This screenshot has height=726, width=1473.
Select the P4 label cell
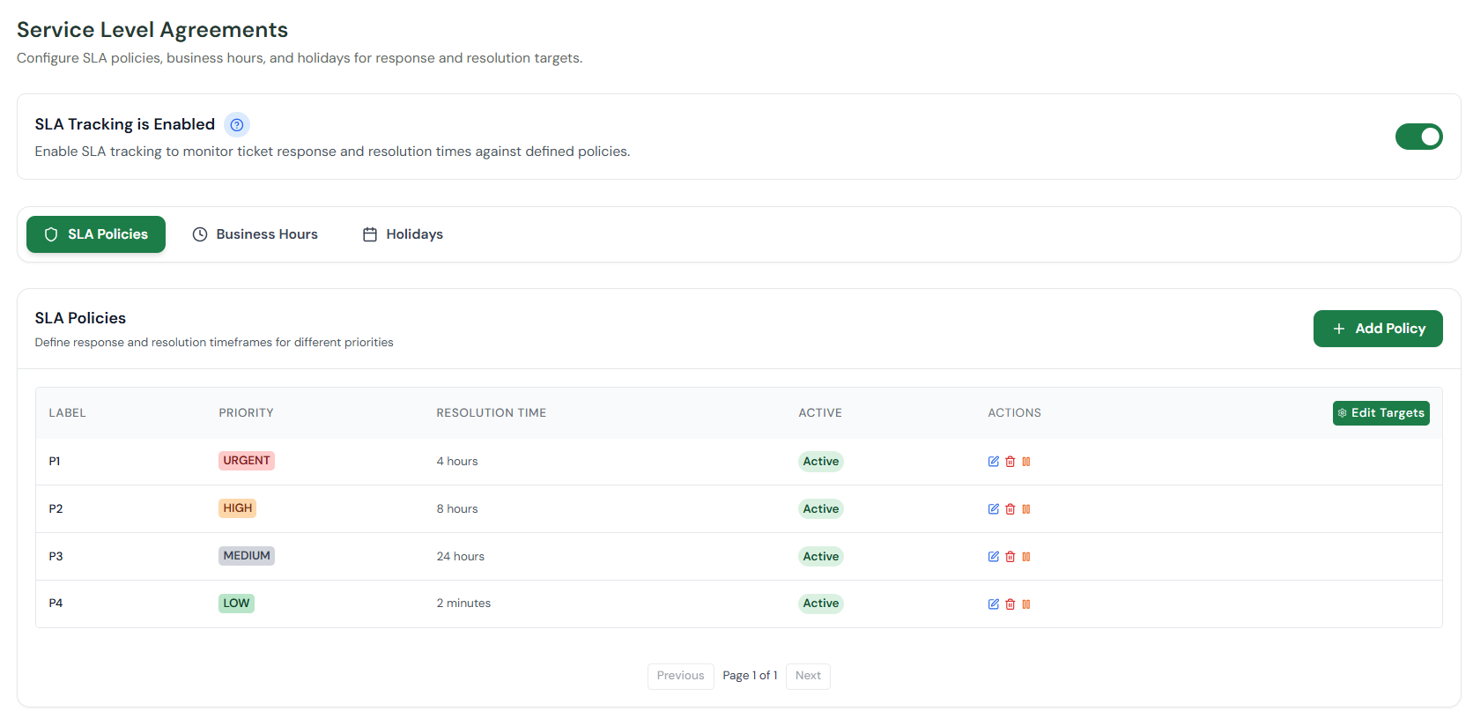(x=56, y=604)
